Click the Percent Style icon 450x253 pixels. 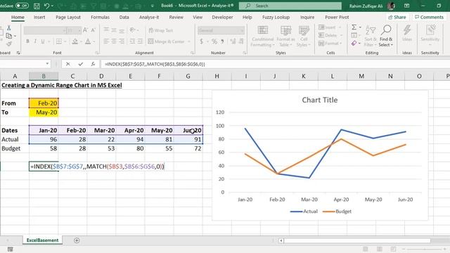tap(214, 41)
